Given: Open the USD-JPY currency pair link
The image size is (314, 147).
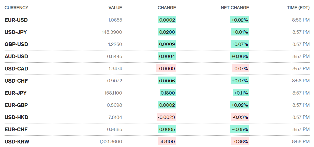Looking at the screenshot, I should tap(16, 32).
